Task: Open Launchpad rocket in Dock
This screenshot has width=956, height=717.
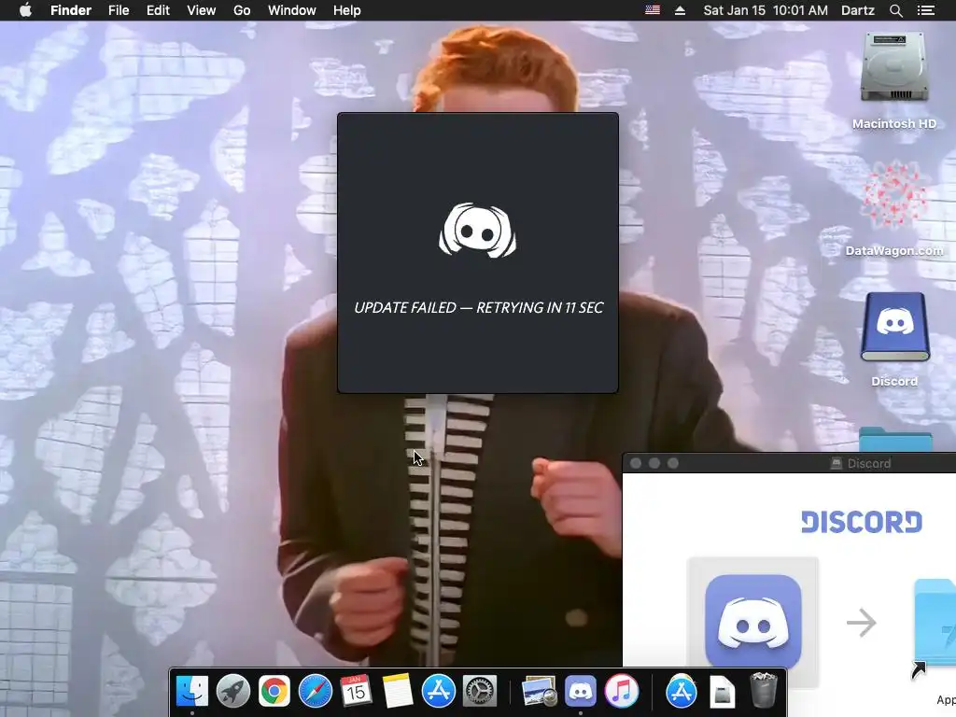Action: pos(232,691)
